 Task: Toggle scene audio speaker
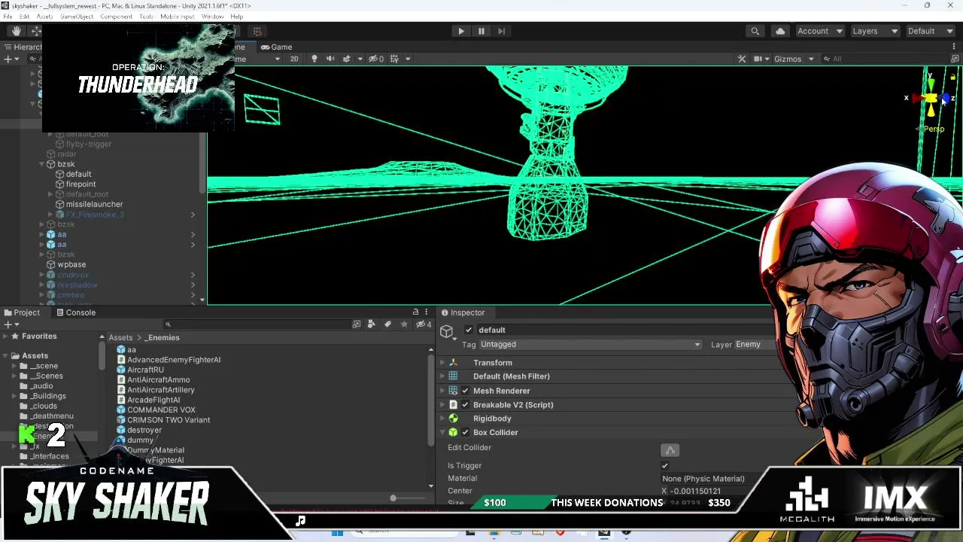(x=330, y=59)
